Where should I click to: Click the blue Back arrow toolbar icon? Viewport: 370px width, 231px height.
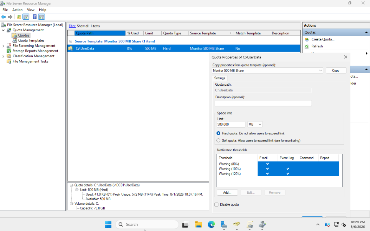coord(3,17)
